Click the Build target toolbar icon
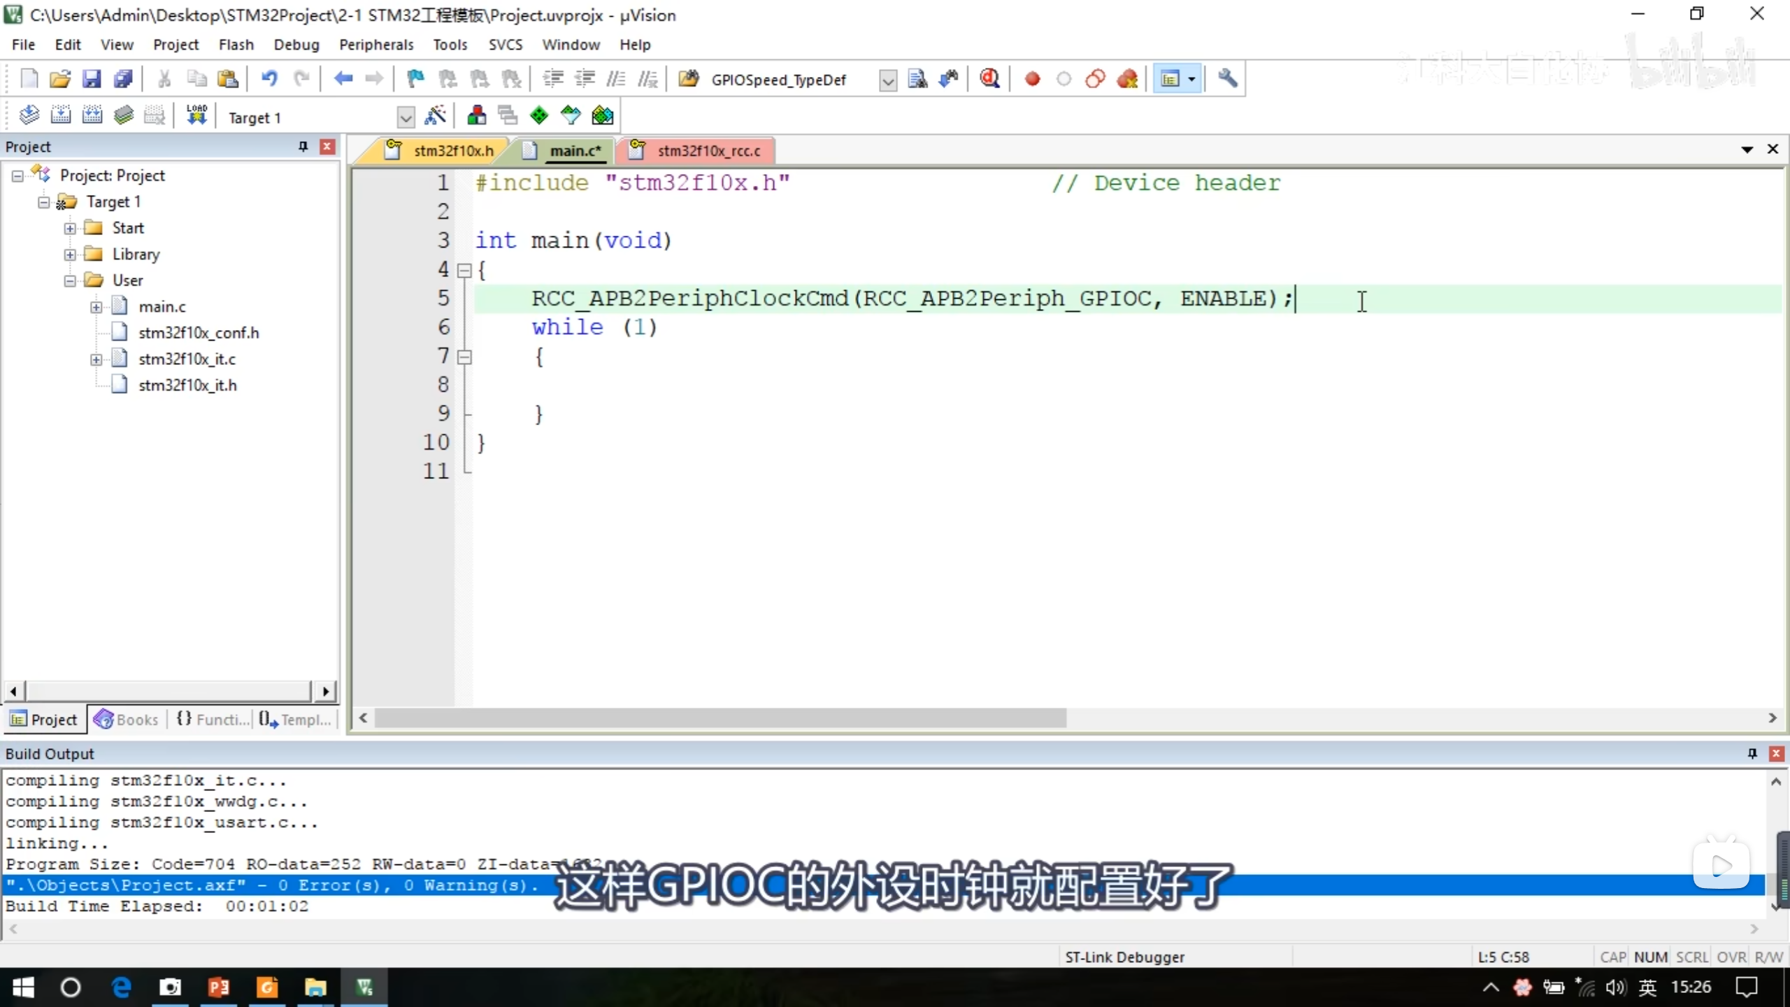The width and height of the screenshot is (1790, 1007). pyautogui.click(x=61, y=116)
